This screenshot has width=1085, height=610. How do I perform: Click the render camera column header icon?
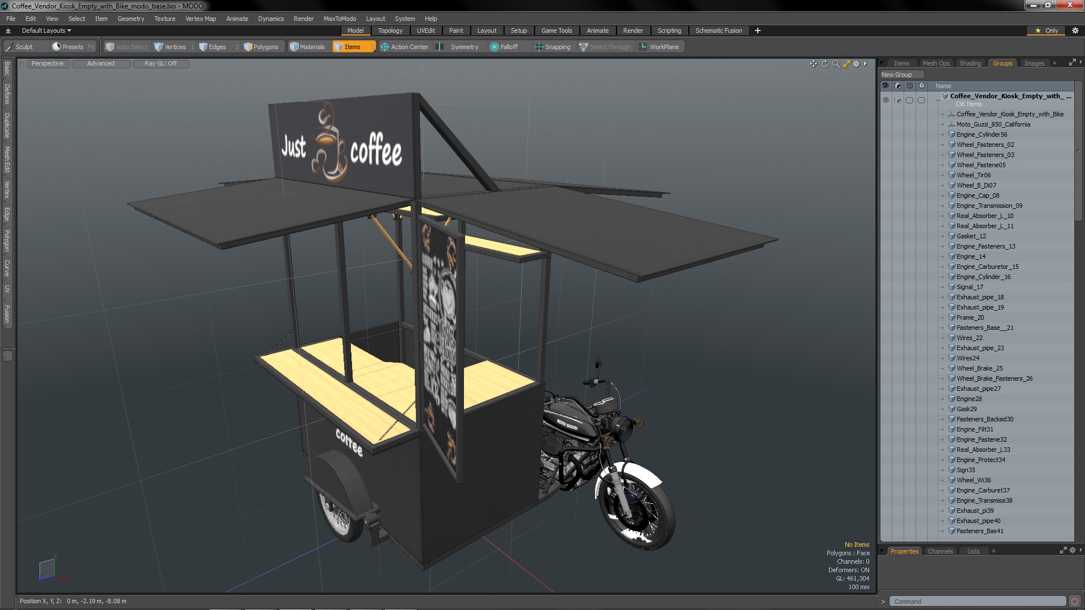tap(897, 86)
